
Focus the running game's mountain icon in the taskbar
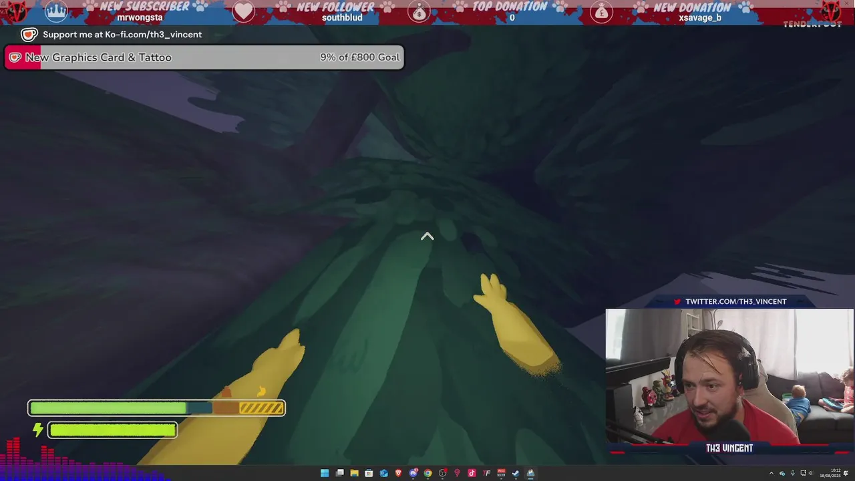[x=530, y=473]
